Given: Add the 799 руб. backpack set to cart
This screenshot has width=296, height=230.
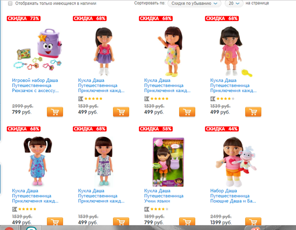Looking at the screenshot, I should [x=55, y=112].
